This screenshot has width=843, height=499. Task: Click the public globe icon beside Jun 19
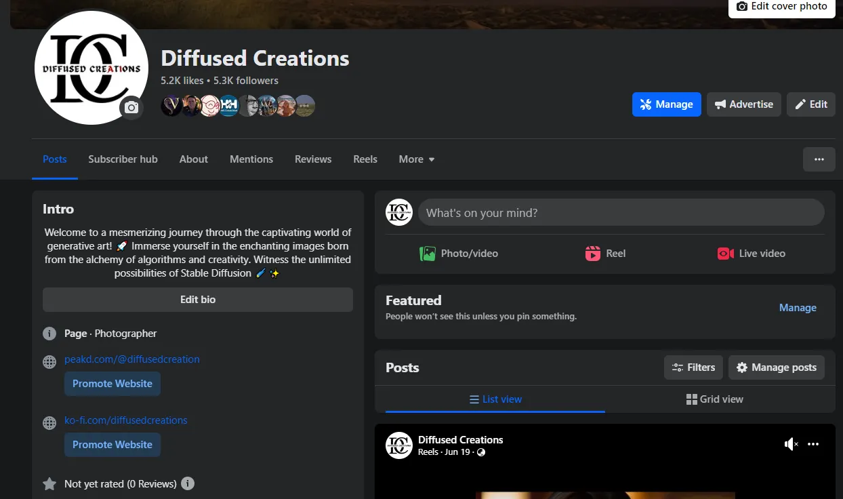coord(481,452)
